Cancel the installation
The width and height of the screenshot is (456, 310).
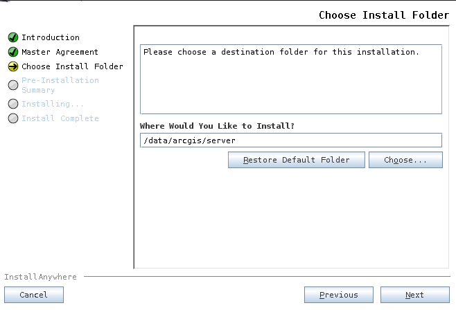pyautogui.click(x=34, y=295)
